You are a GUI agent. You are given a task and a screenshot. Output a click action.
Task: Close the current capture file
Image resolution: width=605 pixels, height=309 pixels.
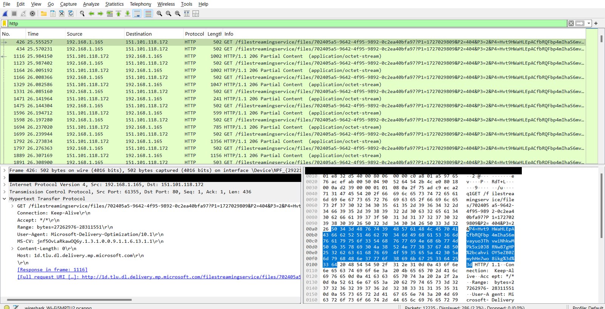click(62, 14)
